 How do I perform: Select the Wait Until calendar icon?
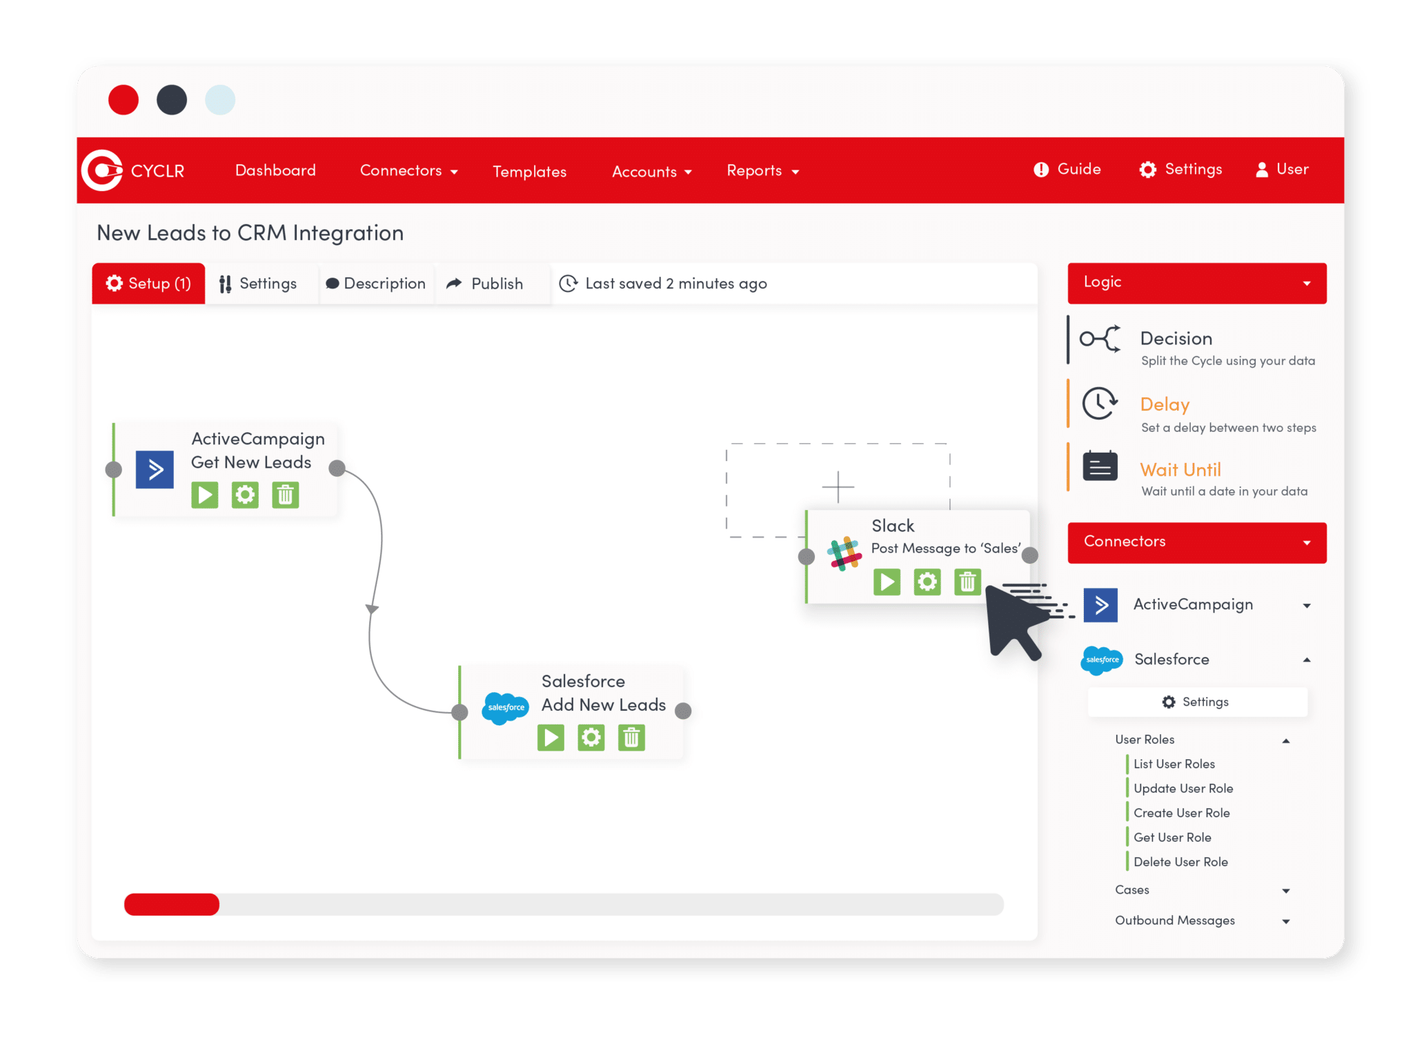click(1100, 466)
